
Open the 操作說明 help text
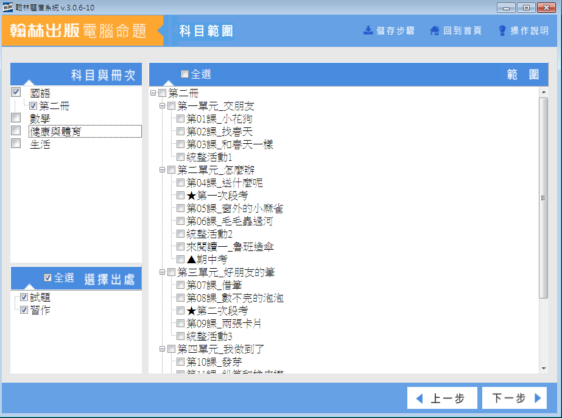pos(529,31)
